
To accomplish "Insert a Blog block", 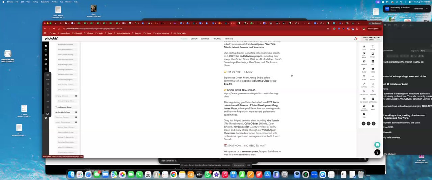I will point(364,70).
